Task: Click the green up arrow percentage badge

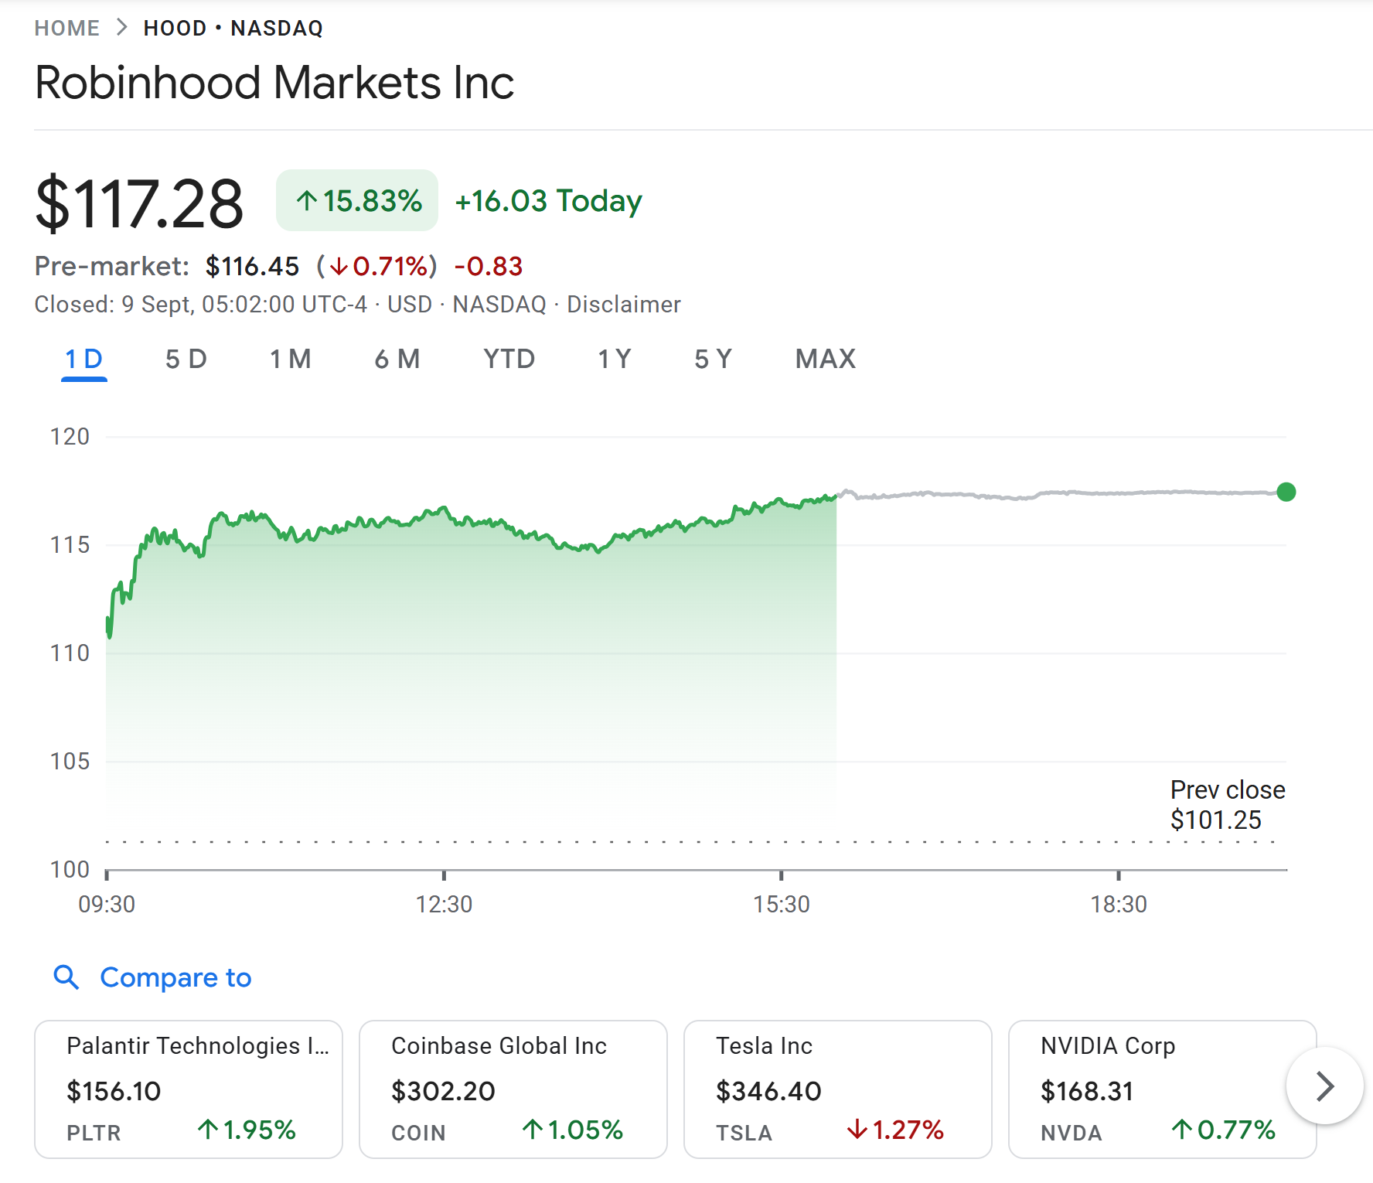Action: tap(357, 201)
